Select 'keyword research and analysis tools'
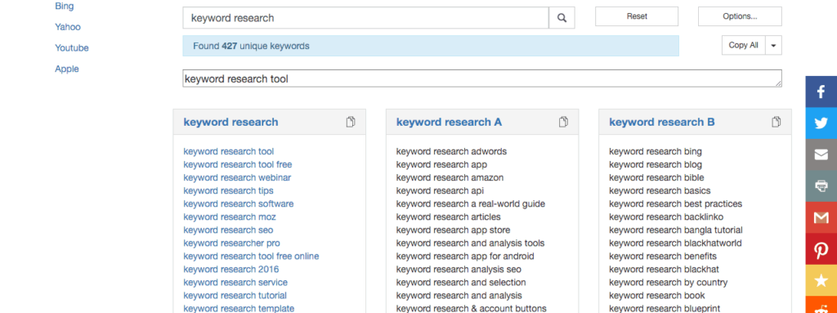 coord(470,243)
